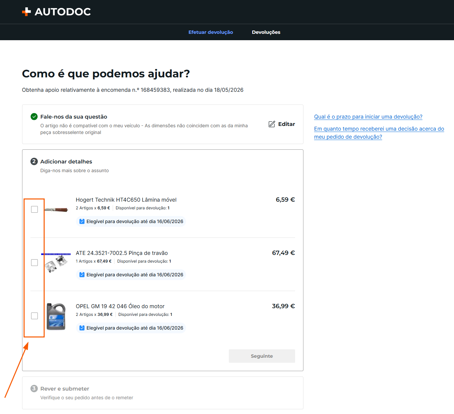Click the 2 Artigos x 6,59 € text

coord(93,208)
